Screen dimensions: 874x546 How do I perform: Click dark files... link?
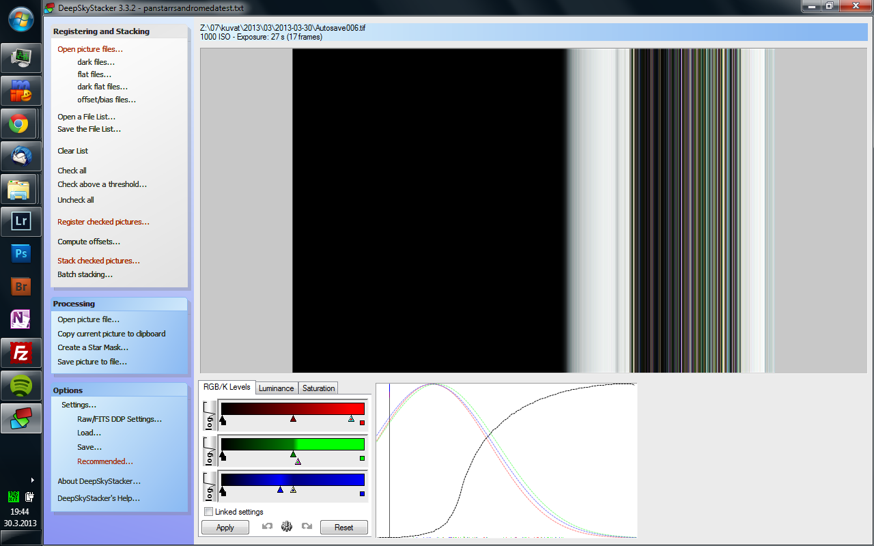click(96, 62)
